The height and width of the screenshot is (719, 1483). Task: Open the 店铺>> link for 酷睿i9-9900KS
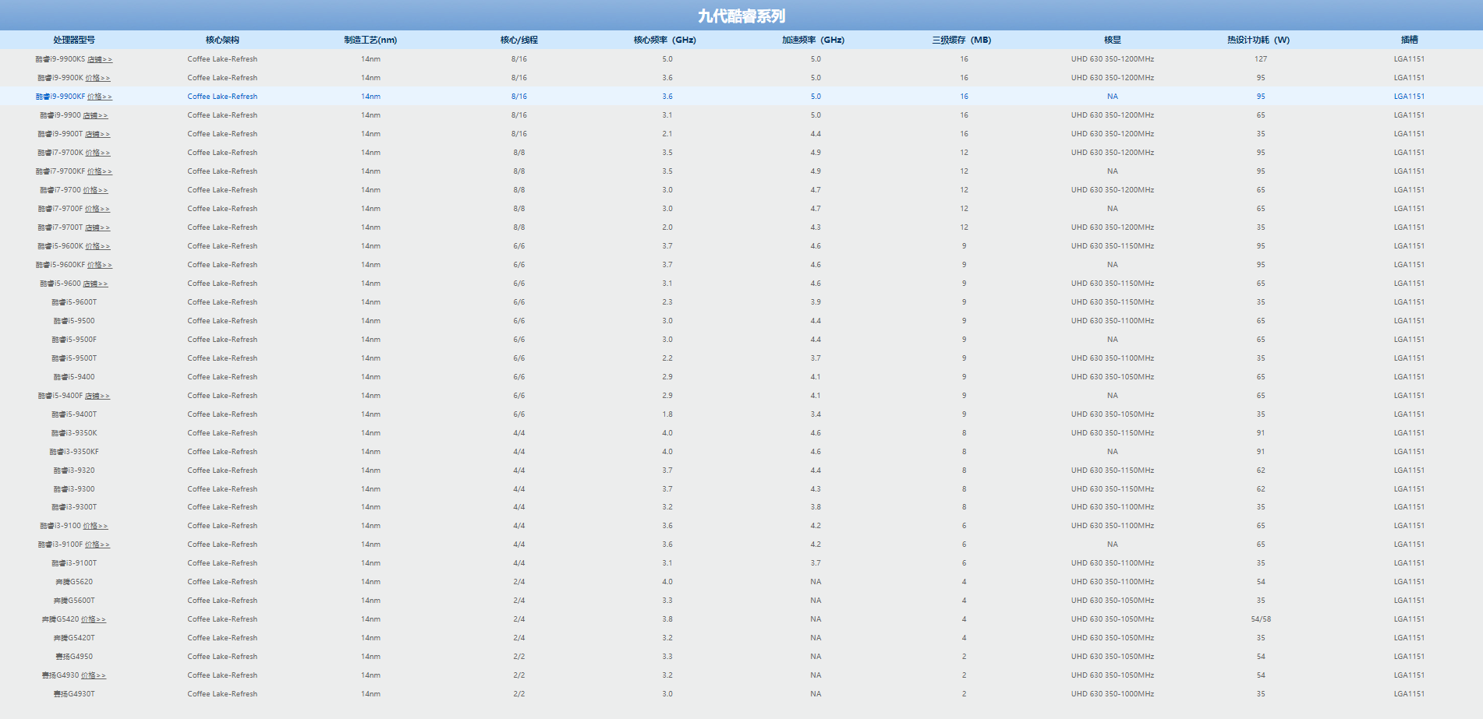(x=100, y=59)
